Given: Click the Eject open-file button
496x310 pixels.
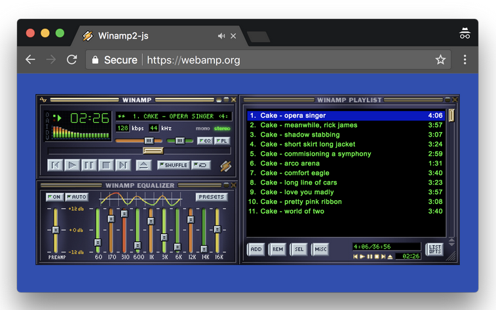Looking at the screenshot, I should click(143, 165).
